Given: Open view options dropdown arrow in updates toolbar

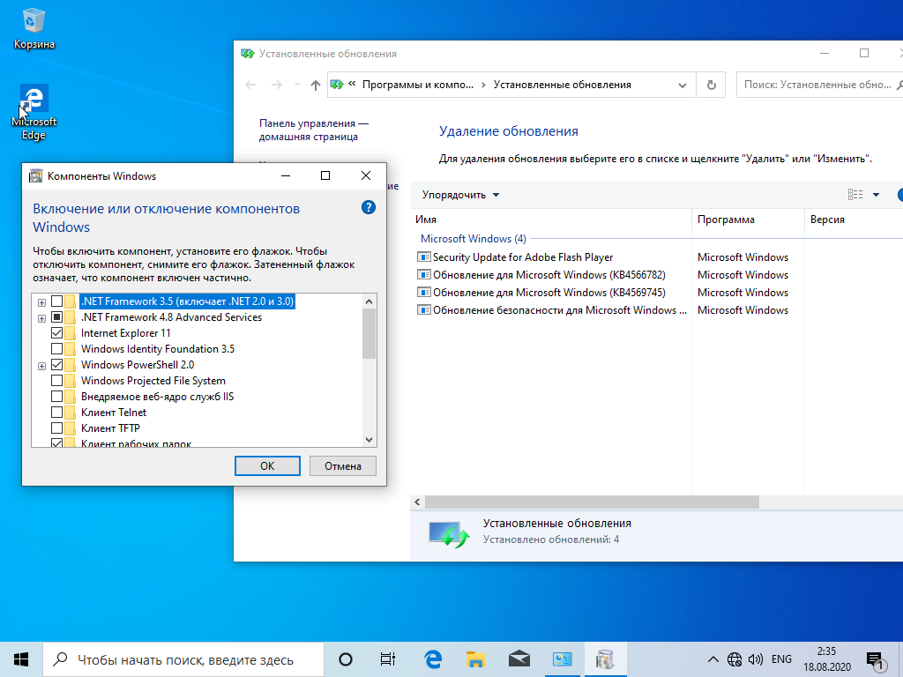Looking at the screenshot, I should 876,195.
